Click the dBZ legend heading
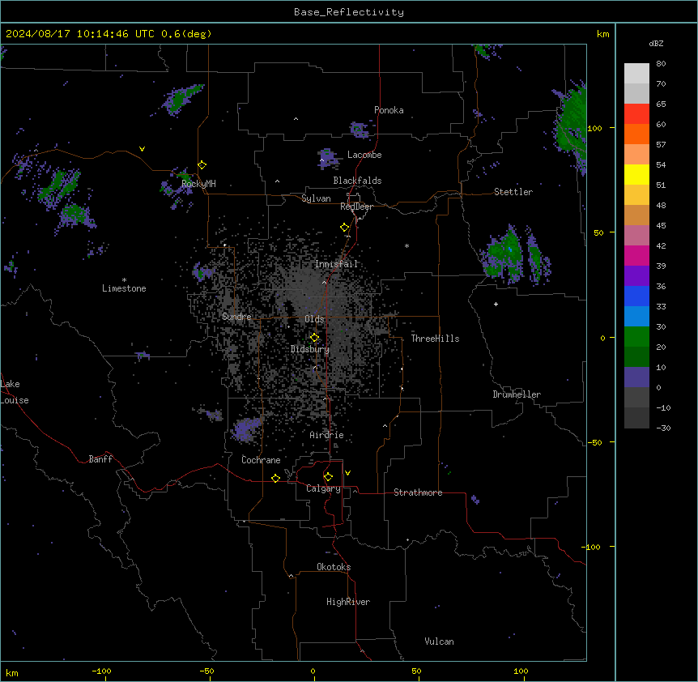Screen dimensions: 698x682 tap(656, 44)
